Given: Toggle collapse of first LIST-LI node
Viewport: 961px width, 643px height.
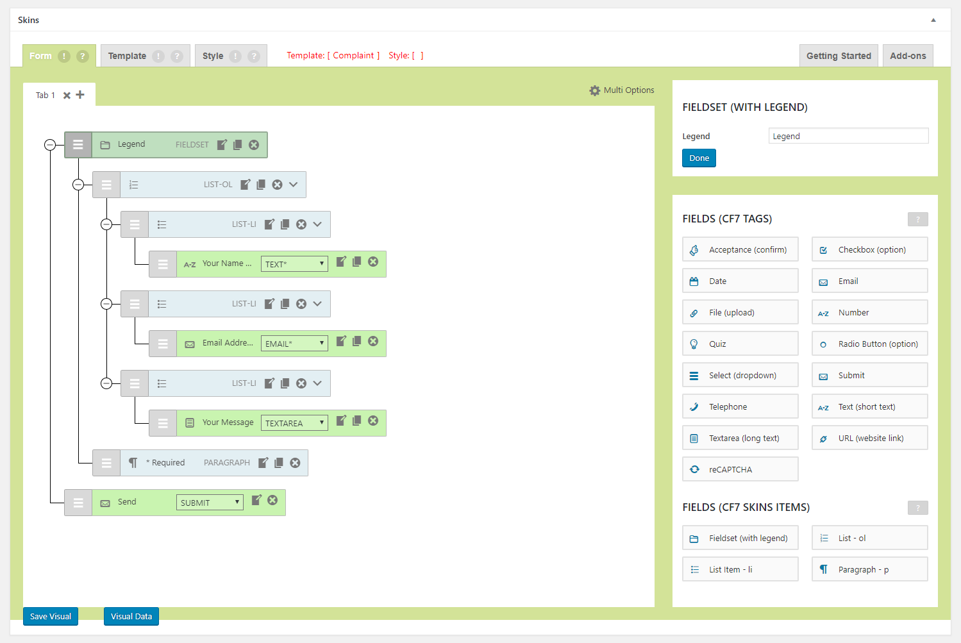Looking at the screenshot, I should pyautogui.click(x=106, y=224).
